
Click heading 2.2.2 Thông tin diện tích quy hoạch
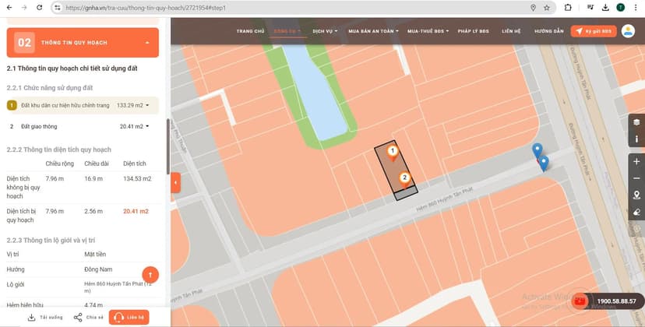59,149
